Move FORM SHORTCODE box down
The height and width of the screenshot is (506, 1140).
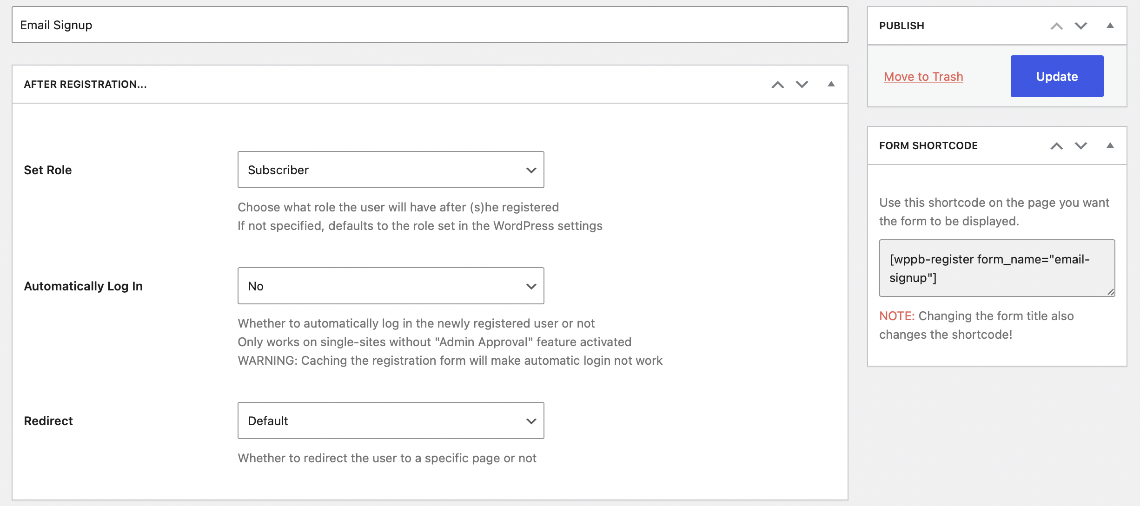click(x=1081, y=145)
